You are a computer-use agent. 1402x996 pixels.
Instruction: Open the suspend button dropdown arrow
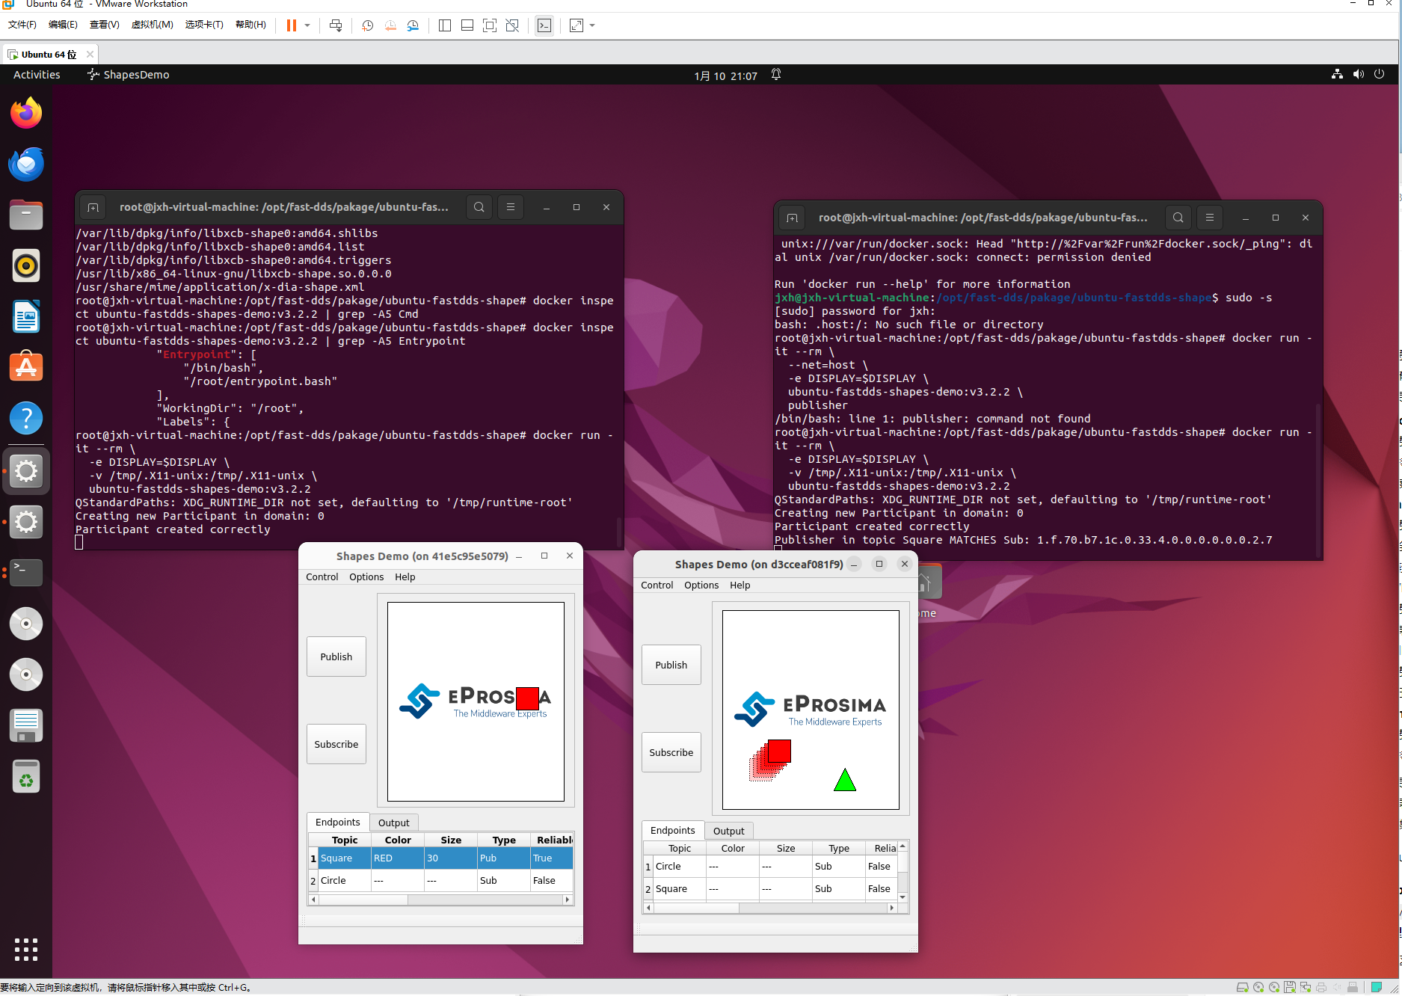pyautogui.click(x=306, y=25)
